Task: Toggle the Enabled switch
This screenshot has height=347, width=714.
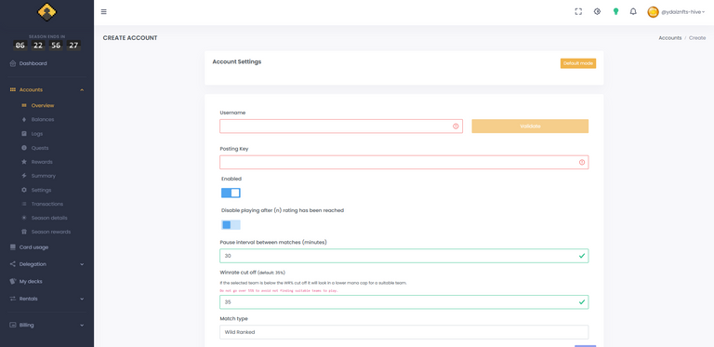Action: [x=231, y=194]
